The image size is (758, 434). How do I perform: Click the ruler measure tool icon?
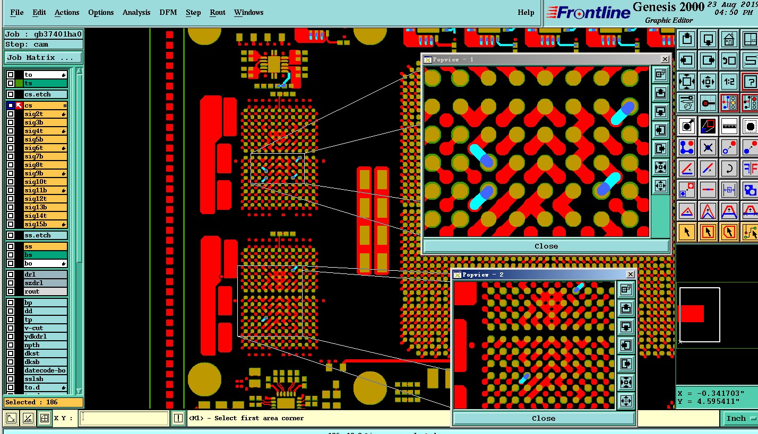pyautogui.click(x=729, y=126)
